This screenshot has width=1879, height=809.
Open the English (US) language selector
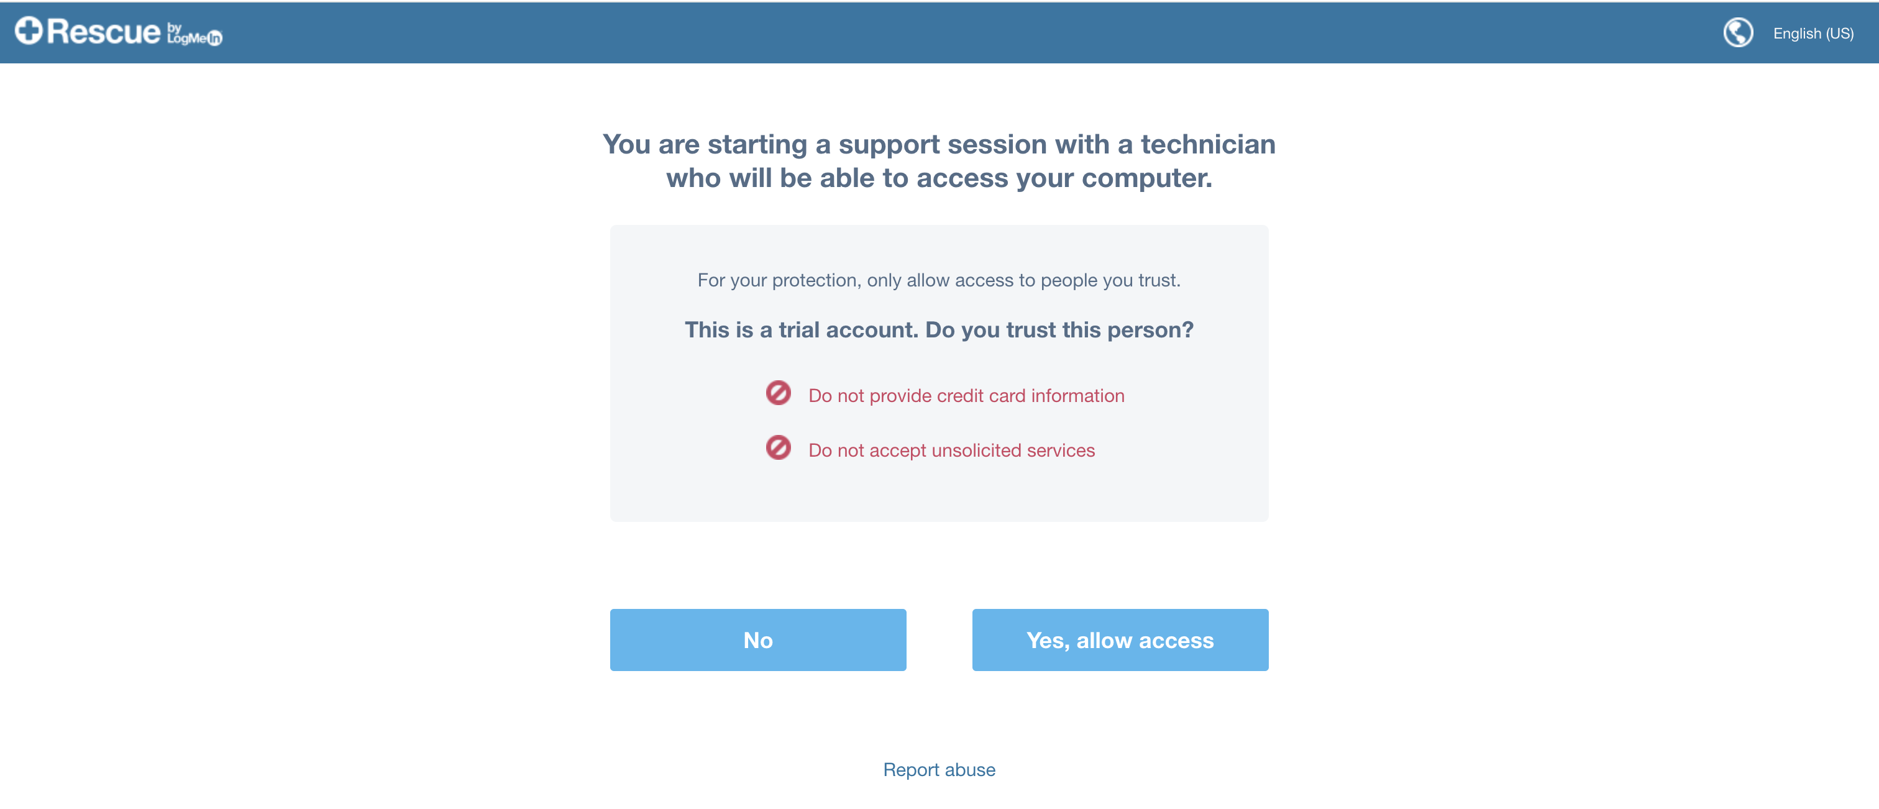click(1813, 34)
